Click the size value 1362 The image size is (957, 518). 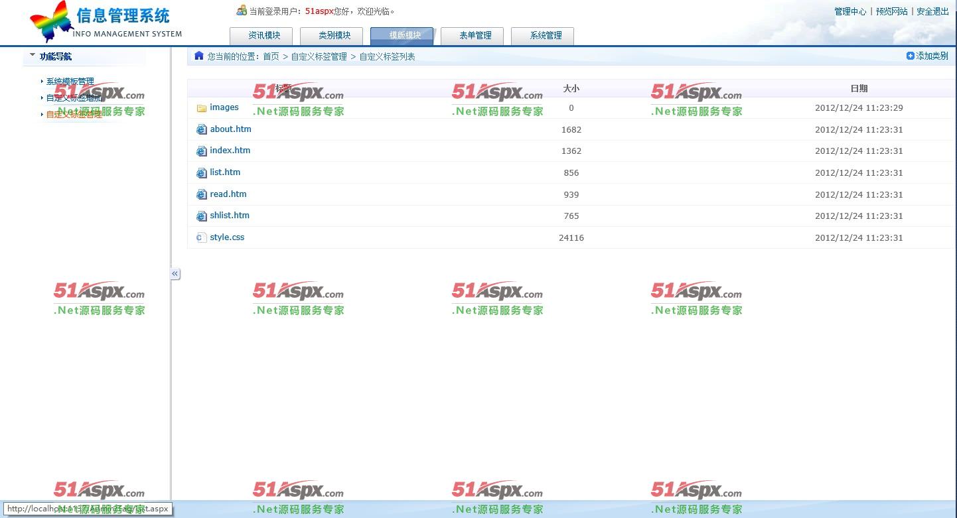click(571, 151)
